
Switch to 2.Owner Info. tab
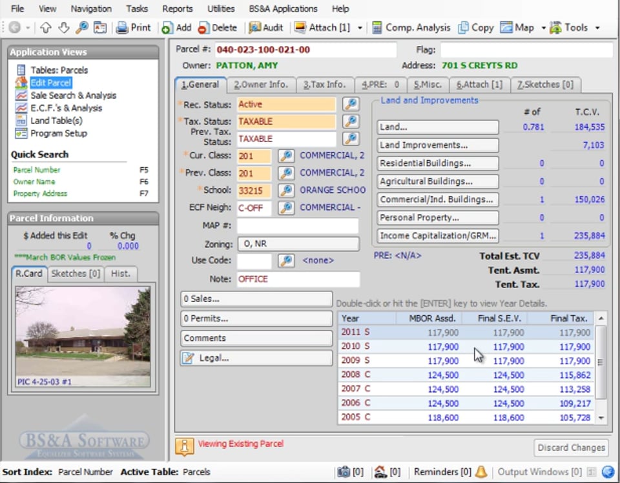[x=261, y=85]
